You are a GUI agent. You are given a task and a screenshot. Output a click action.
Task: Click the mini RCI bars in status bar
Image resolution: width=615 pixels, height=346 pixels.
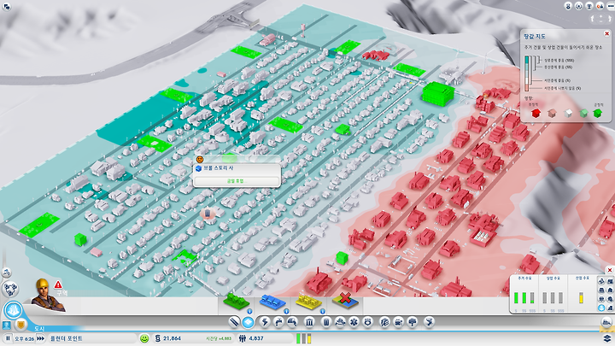click(303, 338)
